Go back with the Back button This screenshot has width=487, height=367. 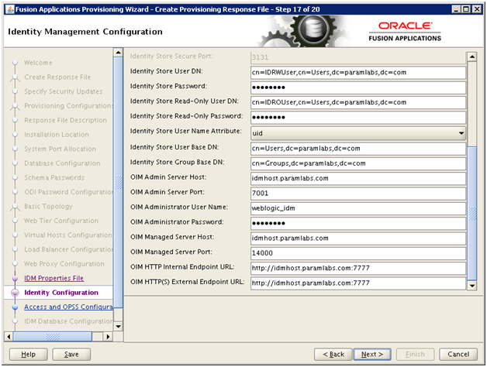(x=333, y=354)
